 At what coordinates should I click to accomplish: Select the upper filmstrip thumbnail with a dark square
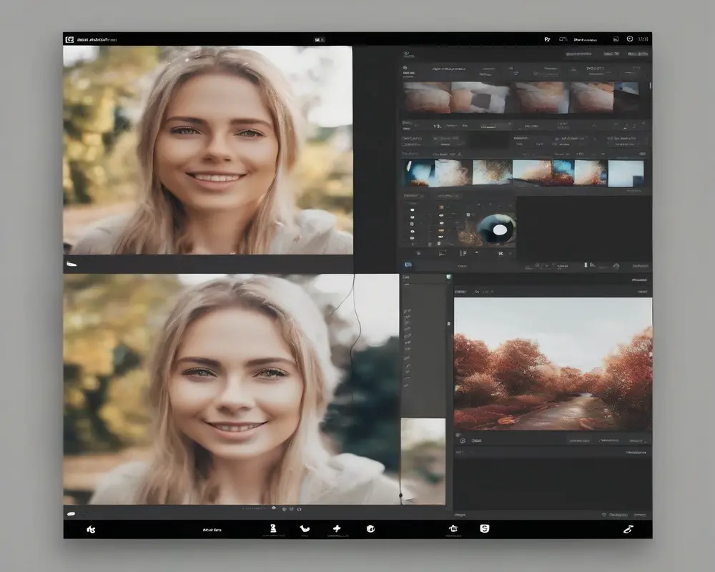pyautogui.click(x=480, y=98)
